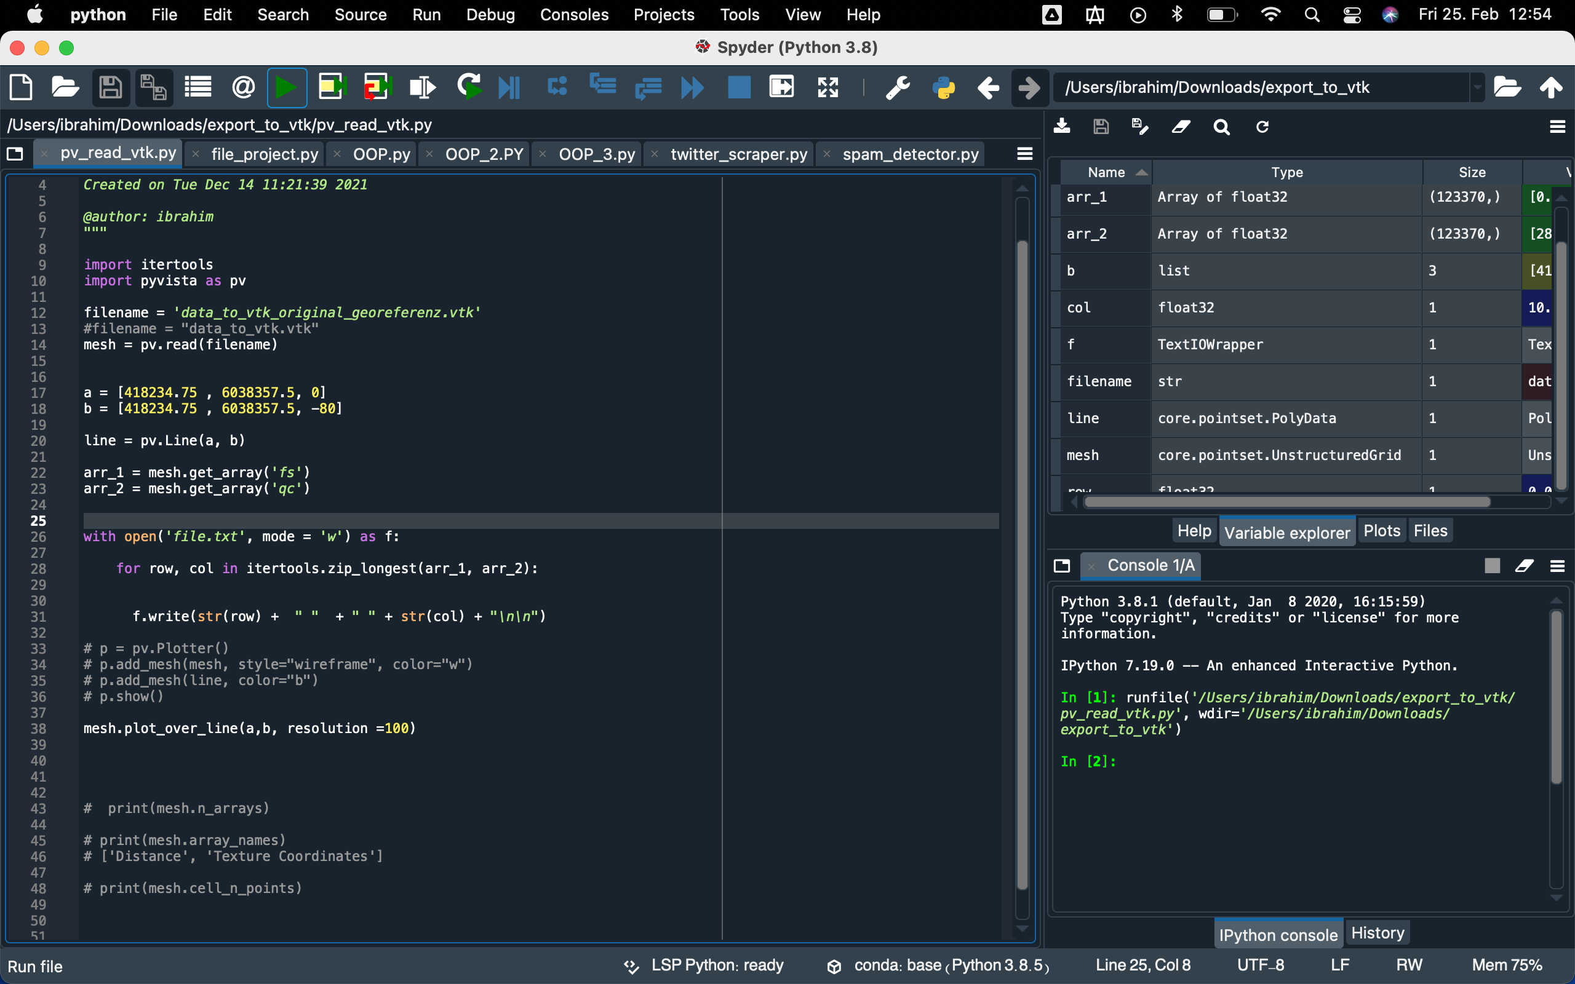Open the Spyder preferences wrench icon
The width and height of the screenshot is (1575, 984).
click(897, 87)
